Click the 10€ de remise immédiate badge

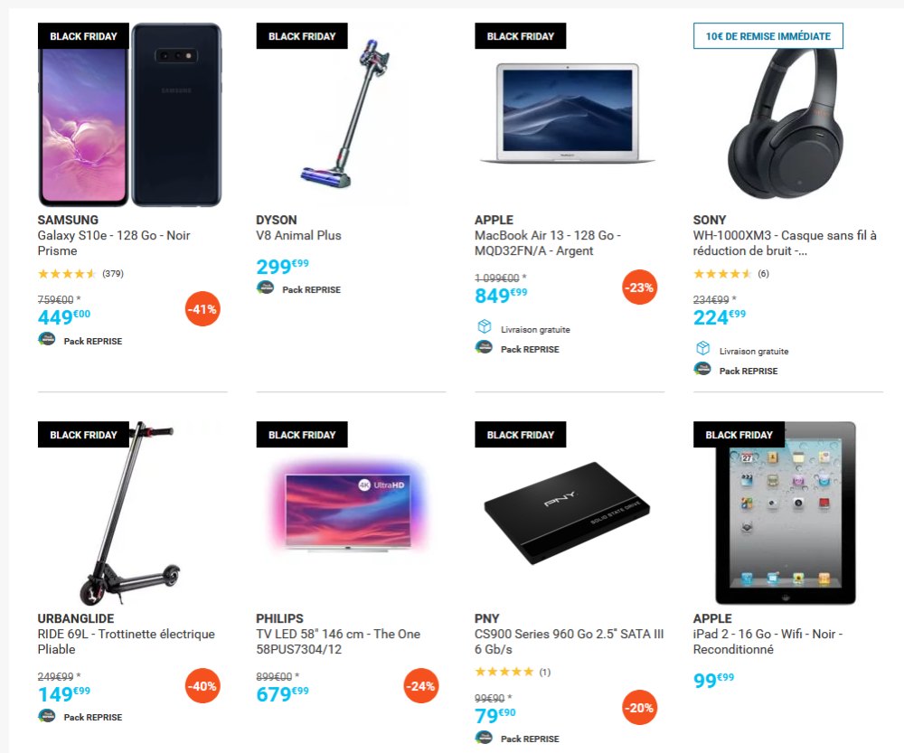(767, 36)
